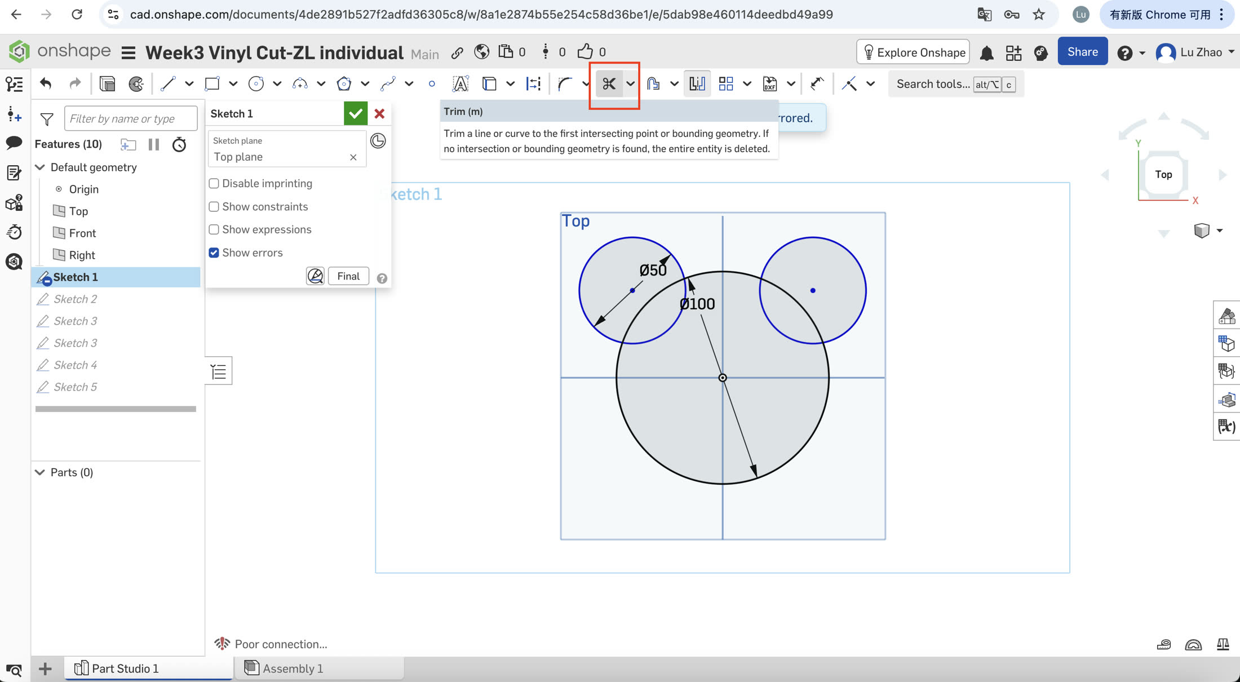The height and width of the screenshot is (682, 1240).
Task: Open the Trim tool dropdown arrow
Action: 630,84
